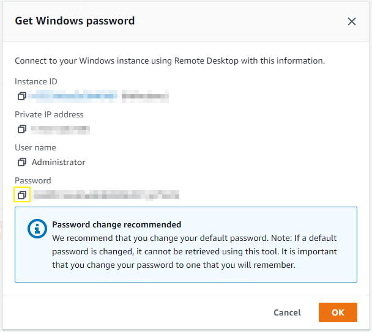Click the blurred Password value text
Image resolution: width=372 pixels, height=332 pixels.
tap(106, 195)
